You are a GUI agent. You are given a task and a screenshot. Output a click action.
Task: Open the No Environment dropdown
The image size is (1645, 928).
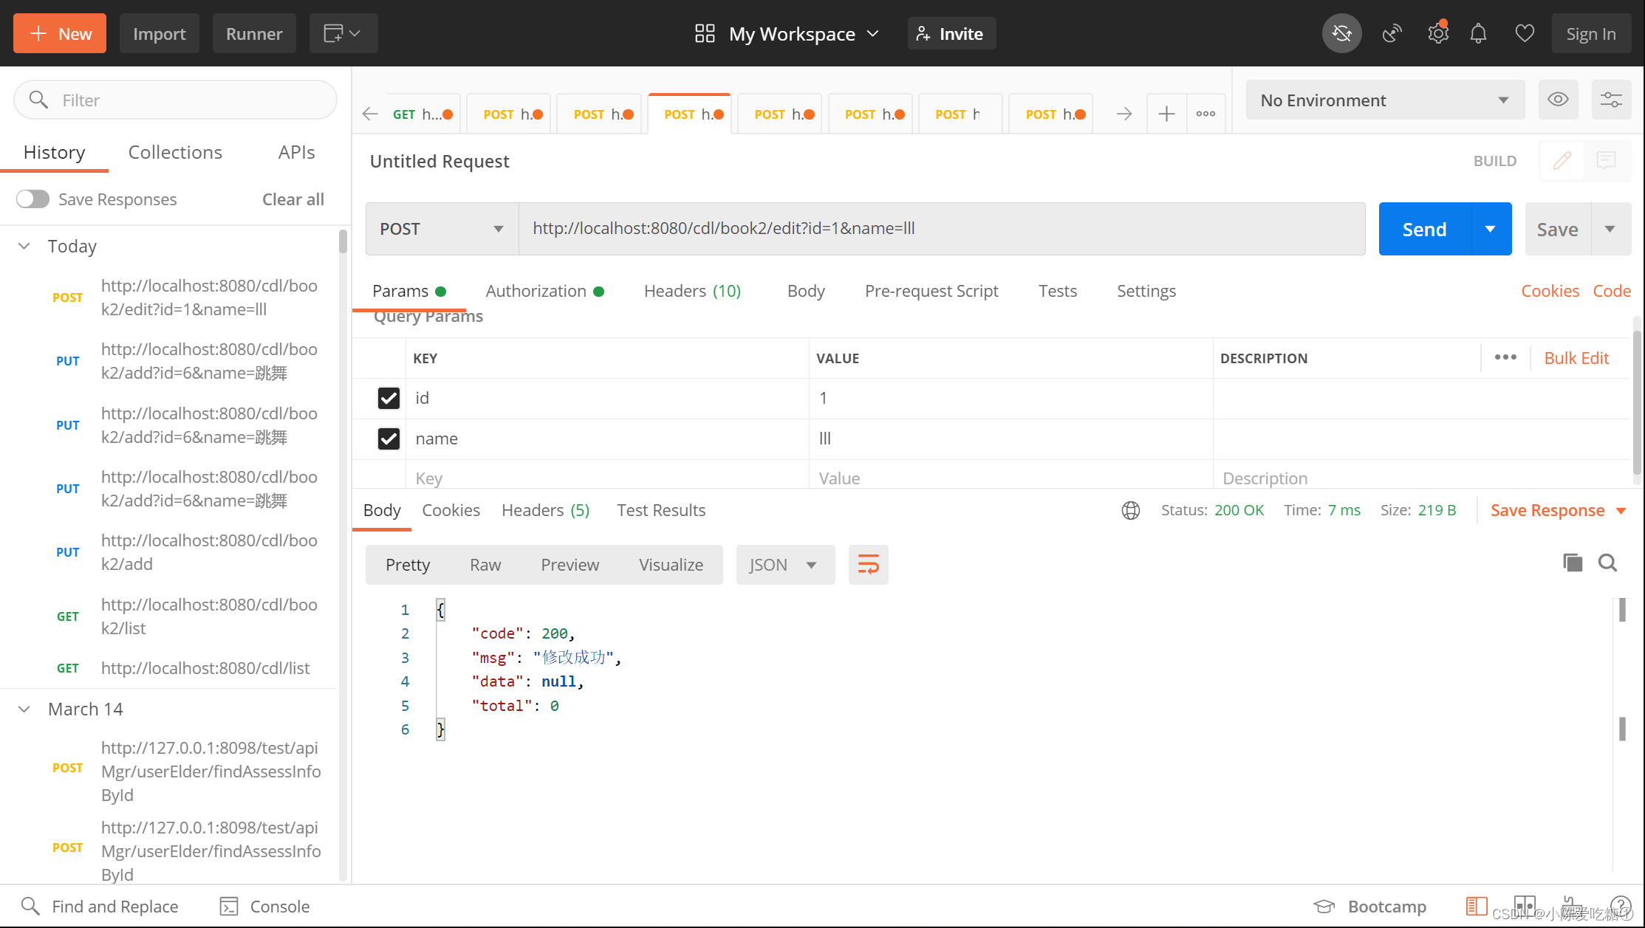(1384, 100)
